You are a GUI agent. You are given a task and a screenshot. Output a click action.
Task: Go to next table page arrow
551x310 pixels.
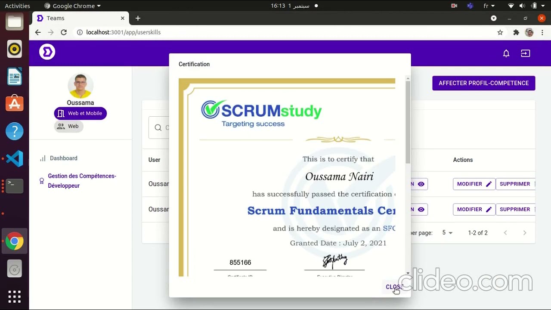pyautogui.click(x=525, y=232)
